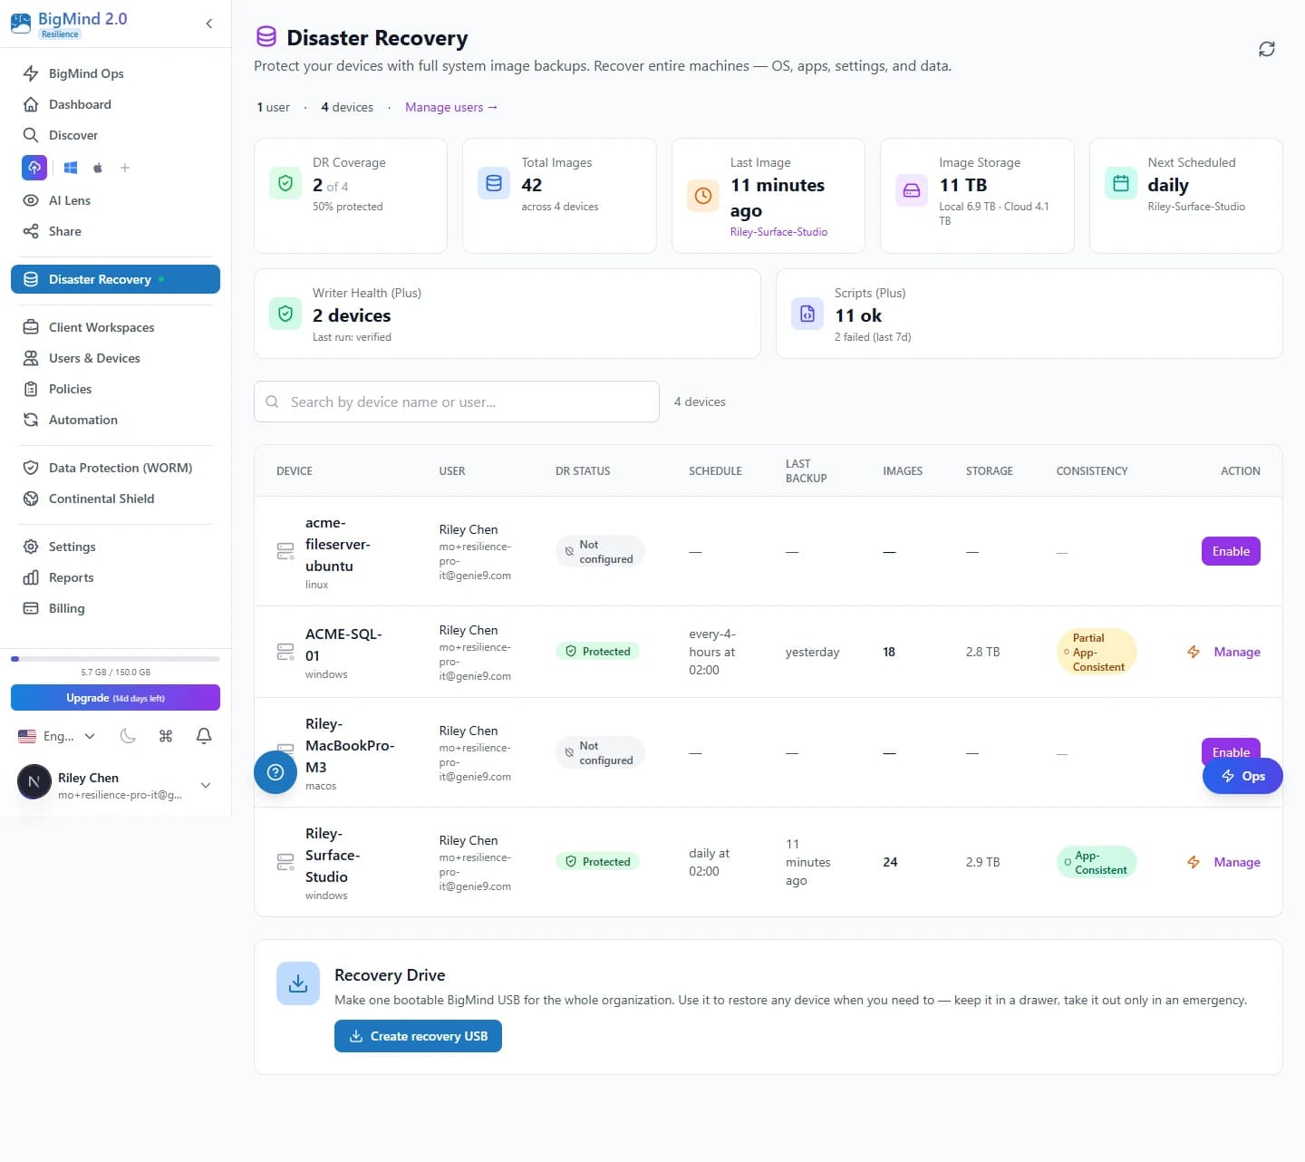
Task: Click the Last Image clock icon
Action: point(703,195)
